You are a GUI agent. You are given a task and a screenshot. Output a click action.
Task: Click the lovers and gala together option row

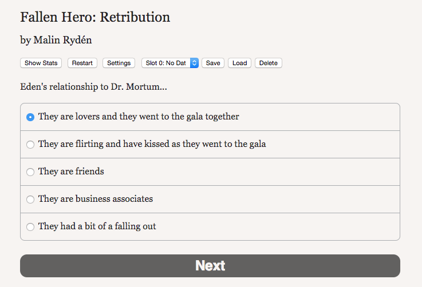pyautogui.click(x=210, y=117)
